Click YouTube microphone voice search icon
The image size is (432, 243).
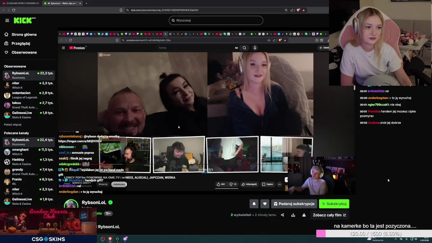tap(255, 48)
